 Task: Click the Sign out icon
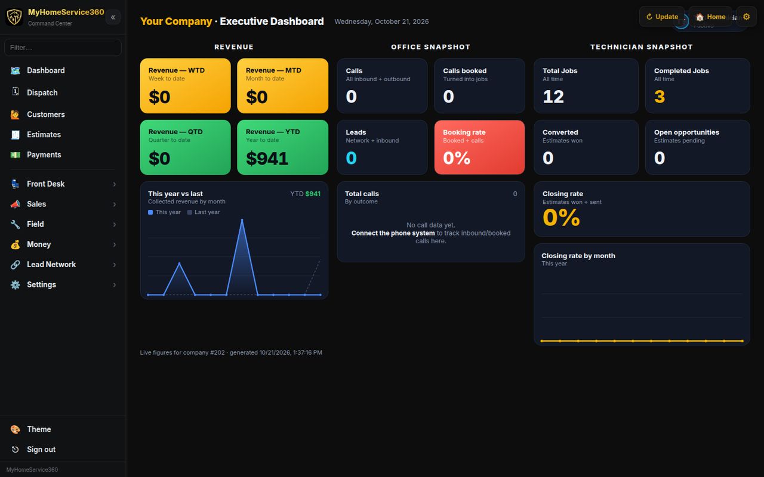point(15,450)
